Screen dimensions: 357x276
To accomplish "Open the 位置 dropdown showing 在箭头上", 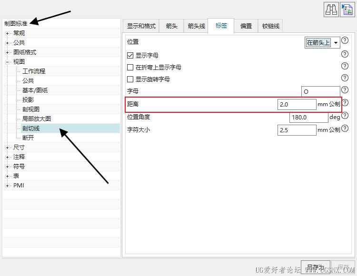I will tap(322, 42).
